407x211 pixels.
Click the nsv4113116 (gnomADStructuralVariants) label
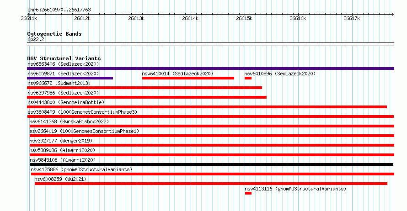click(295, 189)
